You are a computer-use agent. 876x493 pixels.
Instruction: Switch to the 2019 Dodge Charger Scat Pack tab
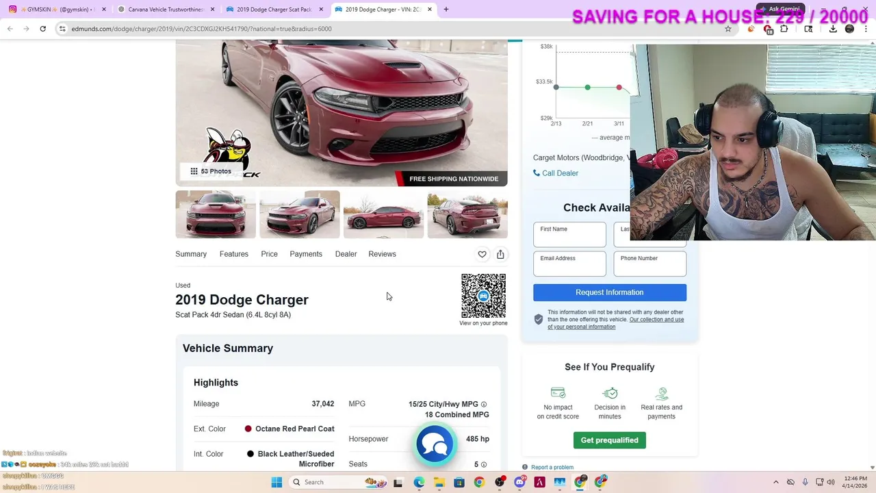pos(274,10)
